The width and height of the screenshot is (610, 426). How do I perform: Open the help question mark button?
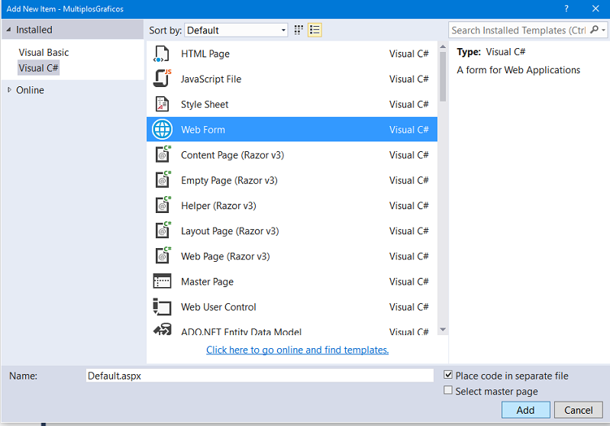click(566, 8)
